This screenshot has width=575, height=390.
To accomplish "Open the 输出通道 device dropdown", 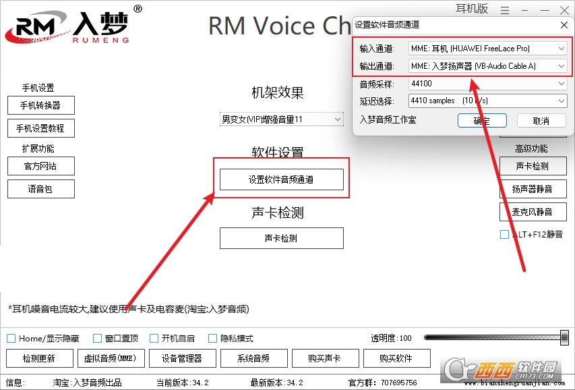I will click(x=488, y=66).
